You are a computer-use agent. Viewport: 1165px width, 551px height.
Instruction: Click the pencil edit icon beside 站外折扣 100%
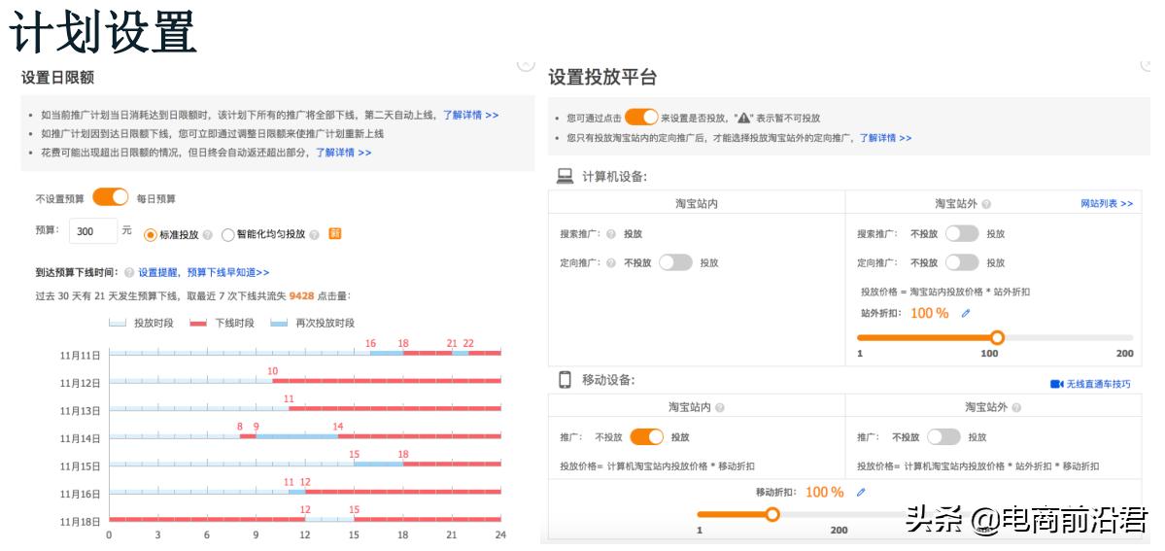[x=966, y=314]
